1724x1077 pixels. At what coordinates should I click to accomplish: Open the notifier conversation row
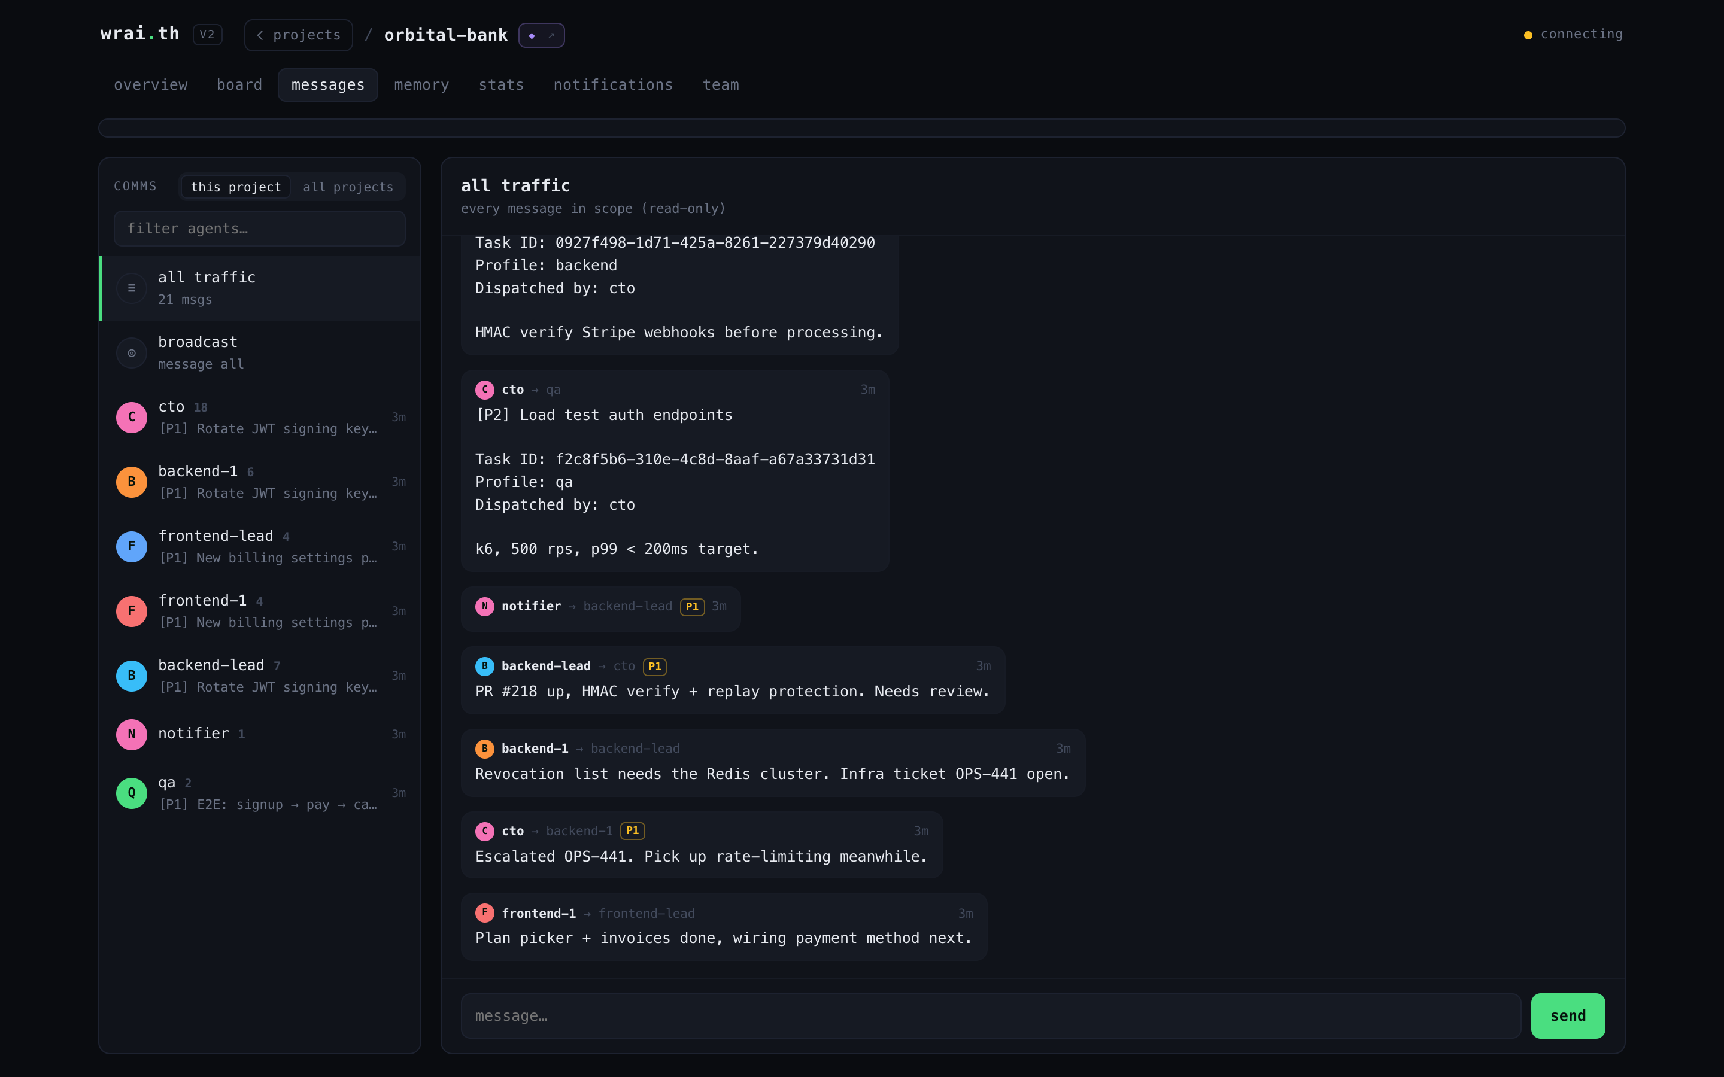coord(259,734)
